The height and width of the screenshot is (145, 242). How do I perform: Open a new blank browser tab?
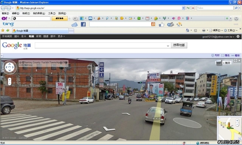pyautogui.click(x=71, y=31)
